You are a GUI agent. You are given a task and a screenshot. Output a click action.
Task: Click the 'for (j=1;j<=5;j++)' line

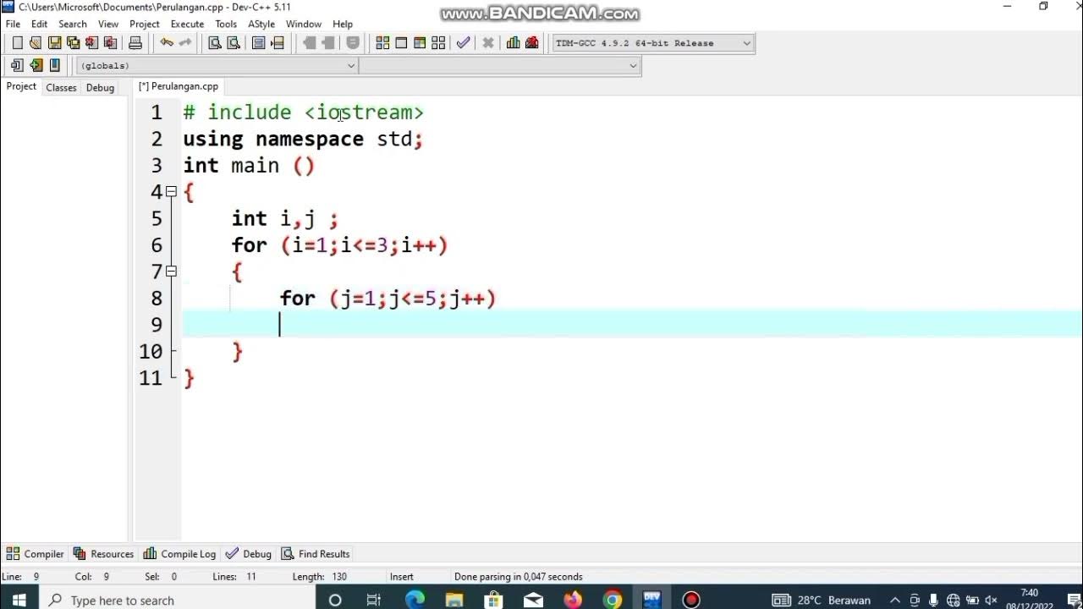tap(388, 299)
